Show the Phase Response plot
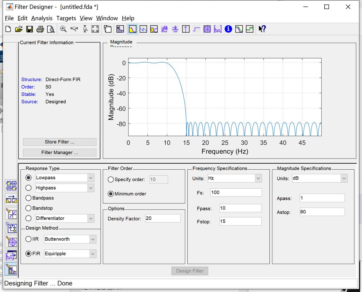This screenshot has height=292, width=362. click(x=143, y=29)
